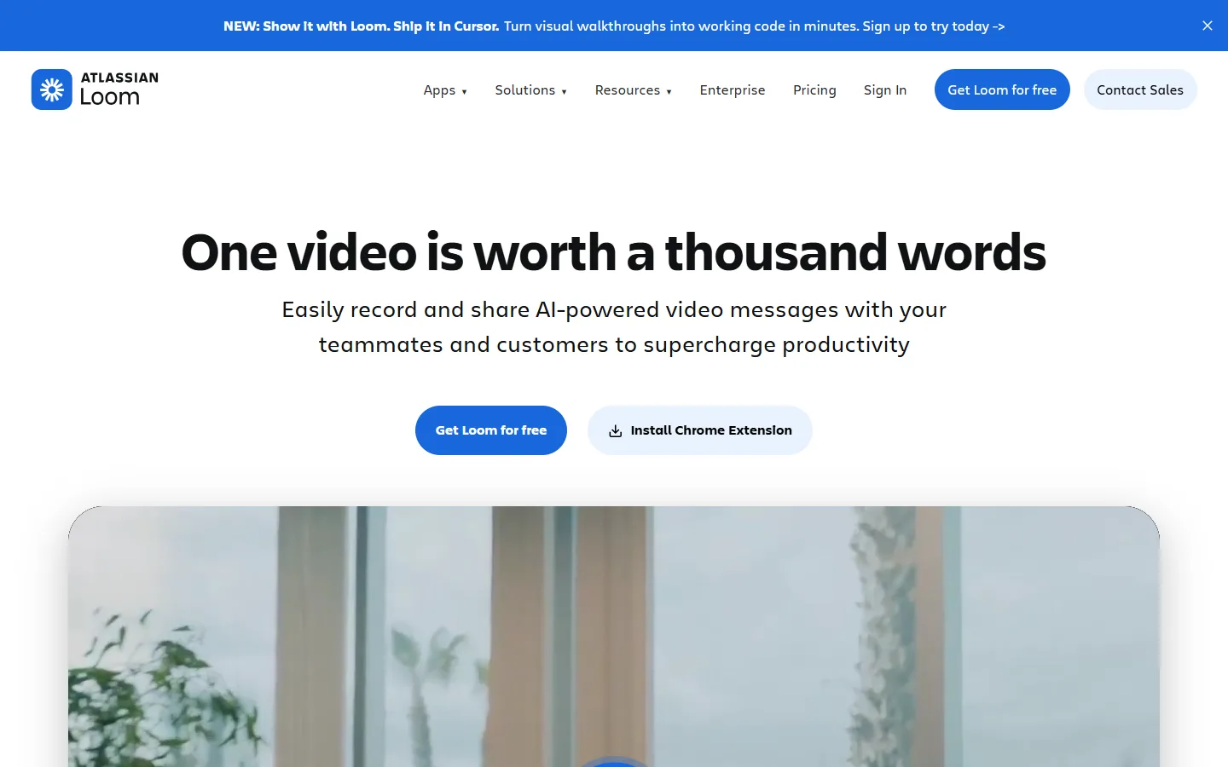Click the download icon on Install Chrome Extension
Image resolution: width=1228 pixels, height=767 pixels.
[615, 431]
